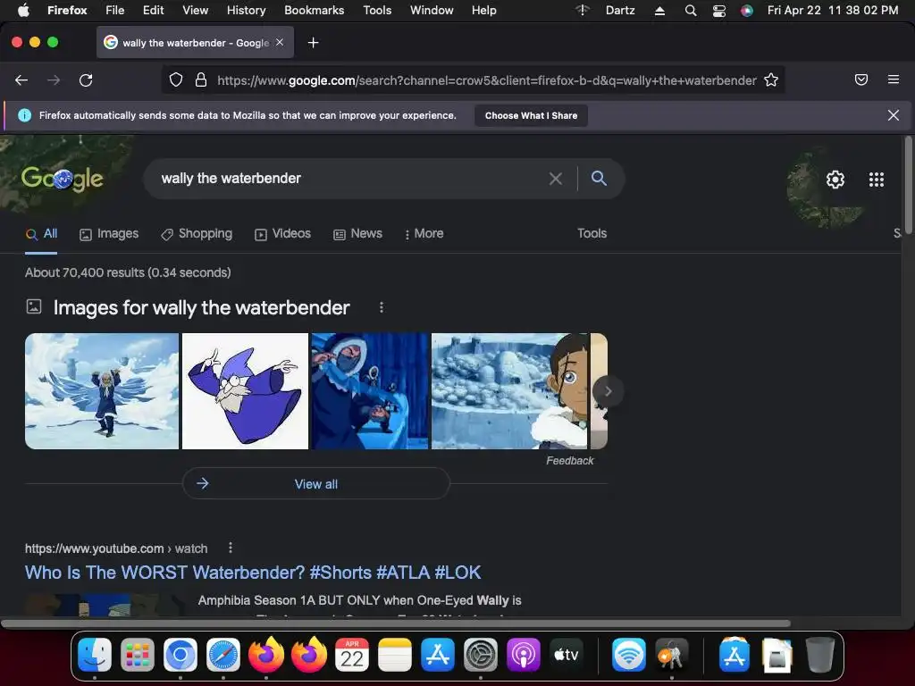Viewport: 915px width, 686px height.
Task: Open Keychain Access from the dock
Action: tap(672, 655)
